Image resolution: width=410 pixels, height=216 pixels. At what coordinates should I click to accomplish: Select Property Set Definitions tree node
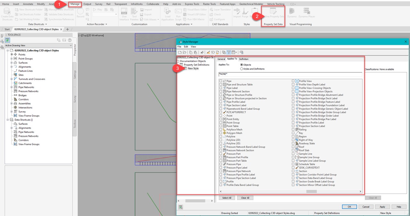tap(196, 65)
